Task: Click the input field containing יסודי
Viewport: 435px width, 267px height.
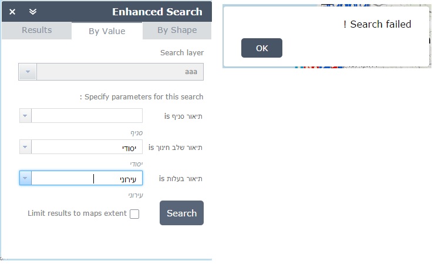Action: tap(87, 147)
